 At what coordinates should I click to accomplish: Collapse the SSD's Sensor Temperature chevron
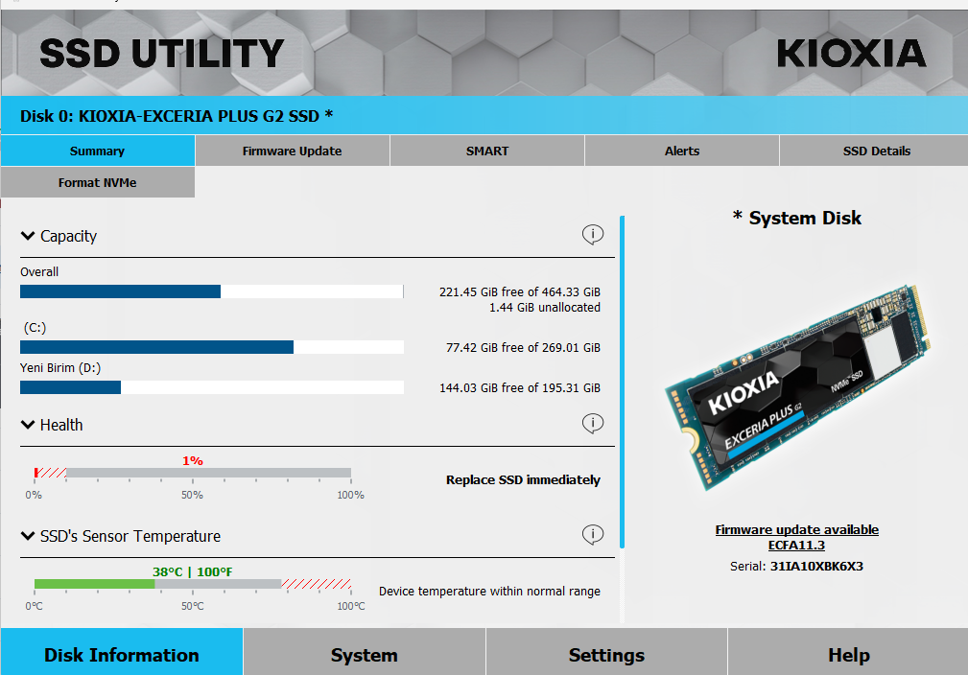tap(28, 536)
